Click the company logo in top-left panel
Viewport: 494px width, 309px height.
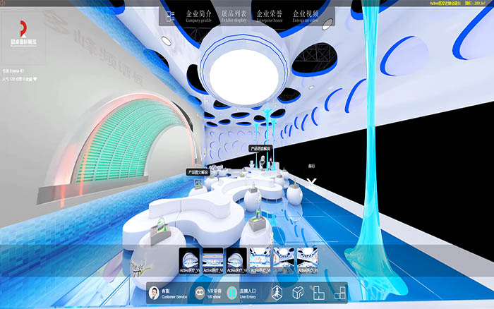pyautogui.click(x=23, y=37)
